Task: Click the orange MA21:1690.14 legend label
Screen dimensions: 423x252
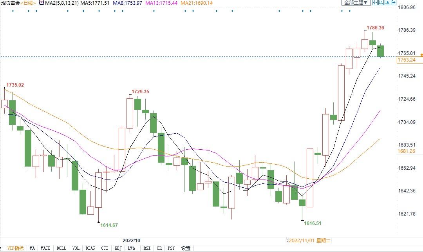Action: (x=197, y=3)
